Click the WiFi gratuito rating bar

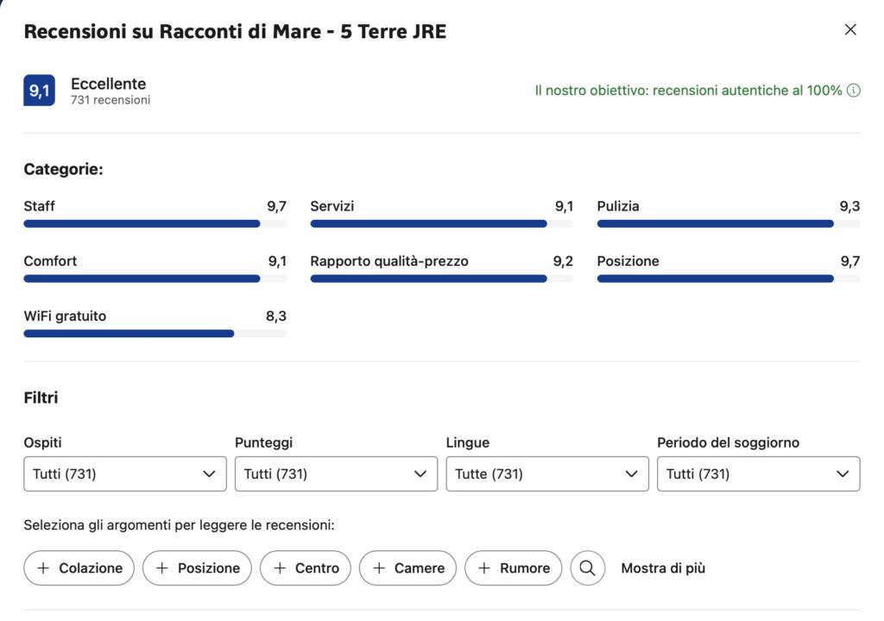click(155, 334)
